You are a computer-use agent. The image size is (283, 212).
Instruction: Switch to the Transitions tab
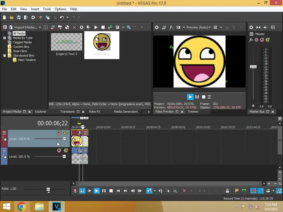(67, 112)
